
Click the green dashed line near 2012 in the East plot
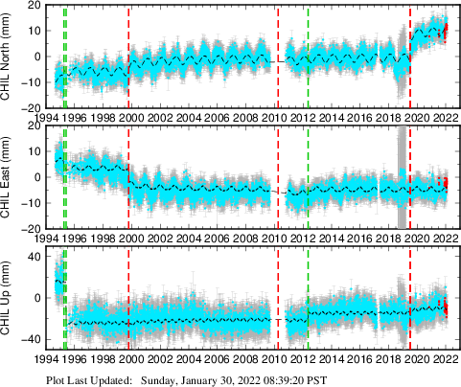click(x=308, y=179)
